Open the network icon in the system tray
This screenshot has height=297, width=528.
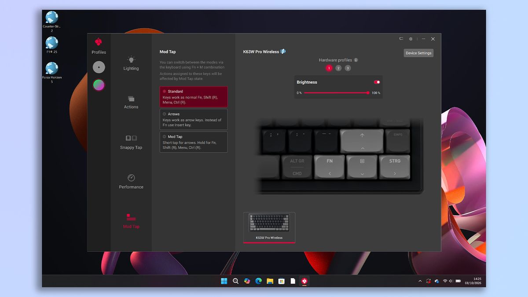(445, 281)
